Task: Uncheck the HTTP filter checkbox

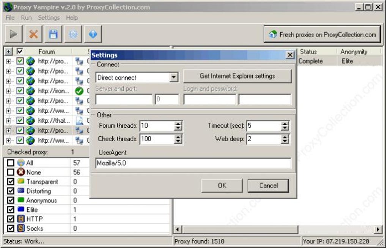Action: [11, 219]
